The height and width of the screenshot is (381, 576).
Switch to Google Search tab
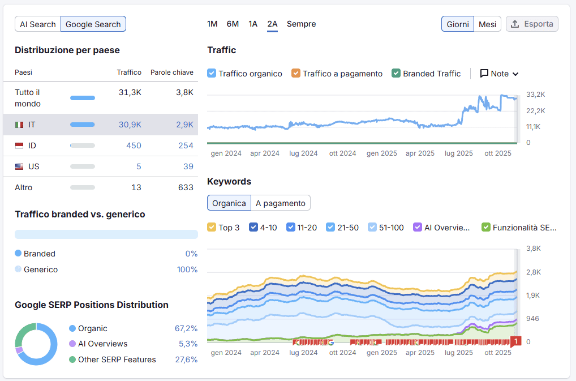[x=93, y=24]
